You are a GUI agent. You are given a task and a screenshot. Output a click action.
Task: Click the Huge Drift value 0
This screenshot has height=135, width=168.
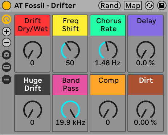(x=32, y=122)
